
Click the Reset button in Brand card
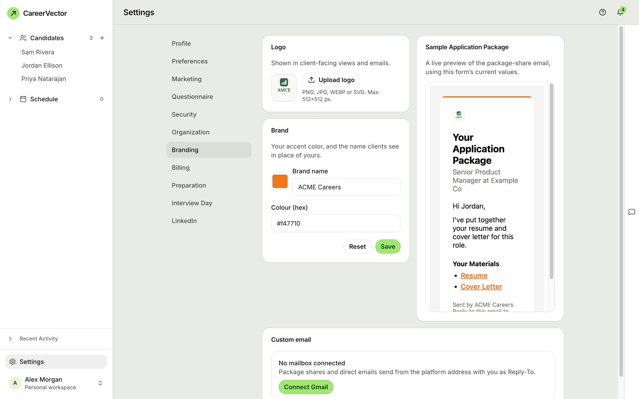357,246
